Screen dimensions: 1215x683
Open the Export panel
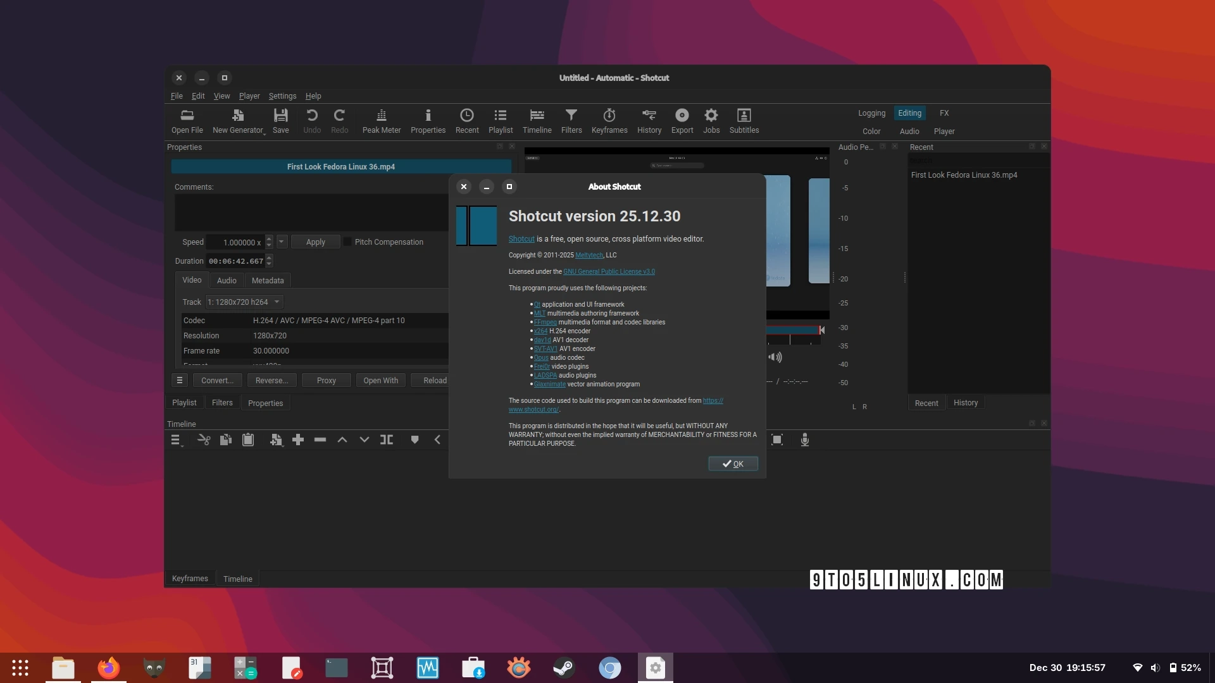[682, 121]
